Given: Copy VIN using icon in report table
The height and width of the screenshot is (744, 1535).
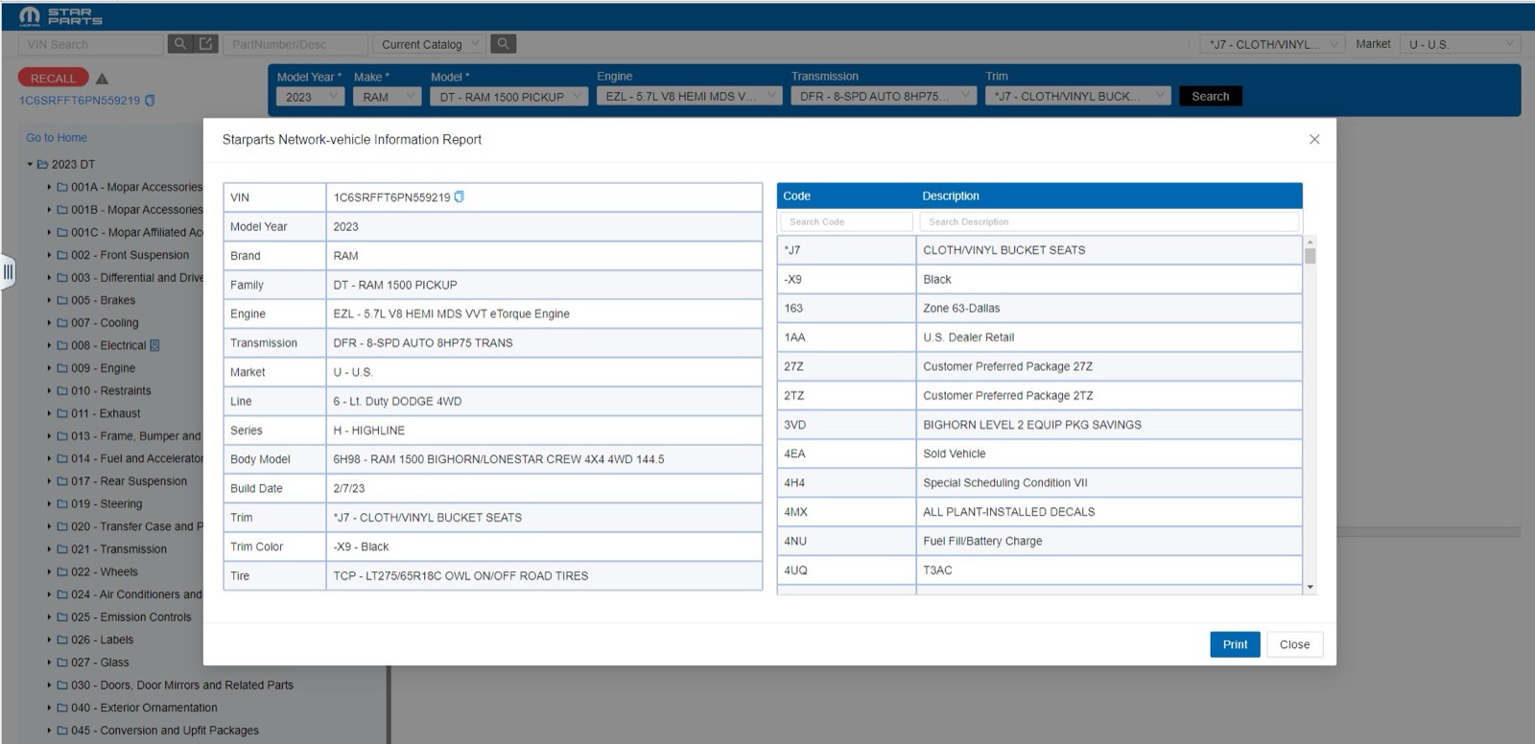Looking at the screenshot, I should point(459,197).
